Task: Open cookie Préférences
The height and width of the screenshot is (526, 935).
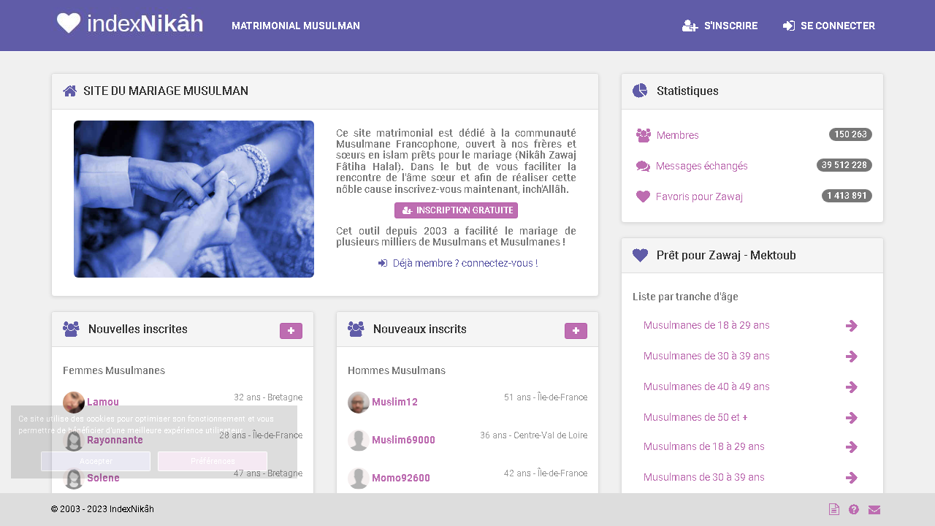Action: pos(213,461)
